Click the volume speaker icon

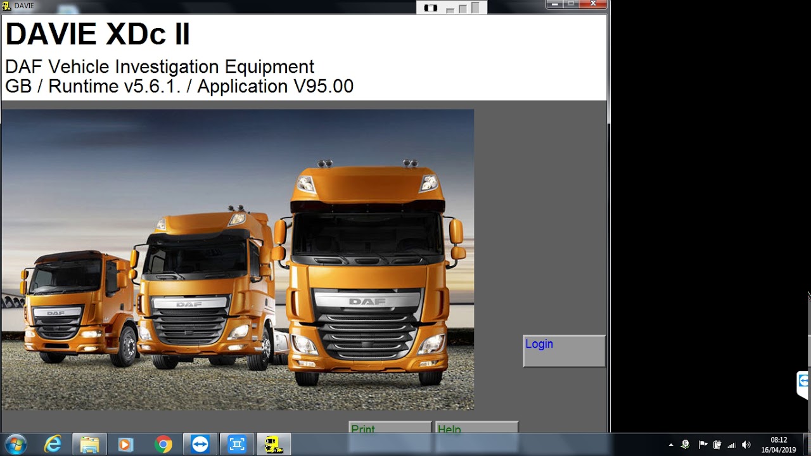746,445
